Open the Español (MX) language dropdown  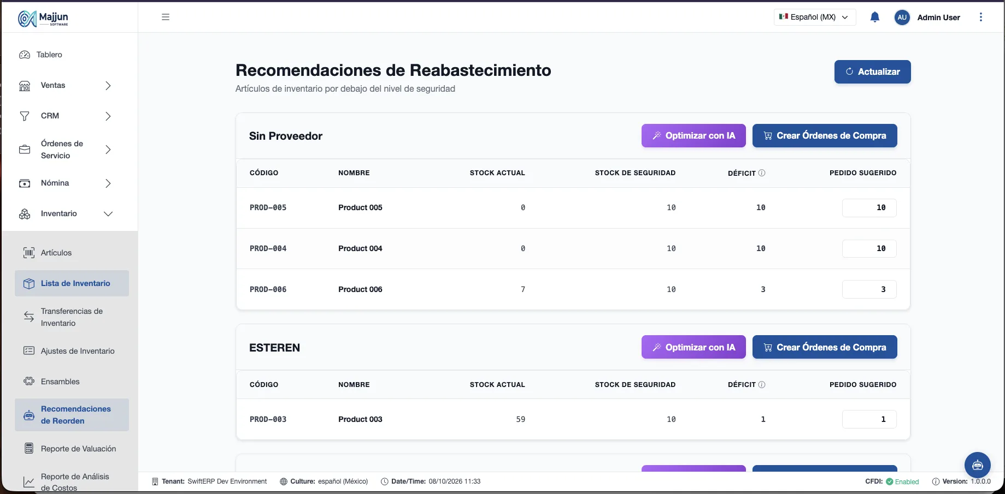(815, 17)
